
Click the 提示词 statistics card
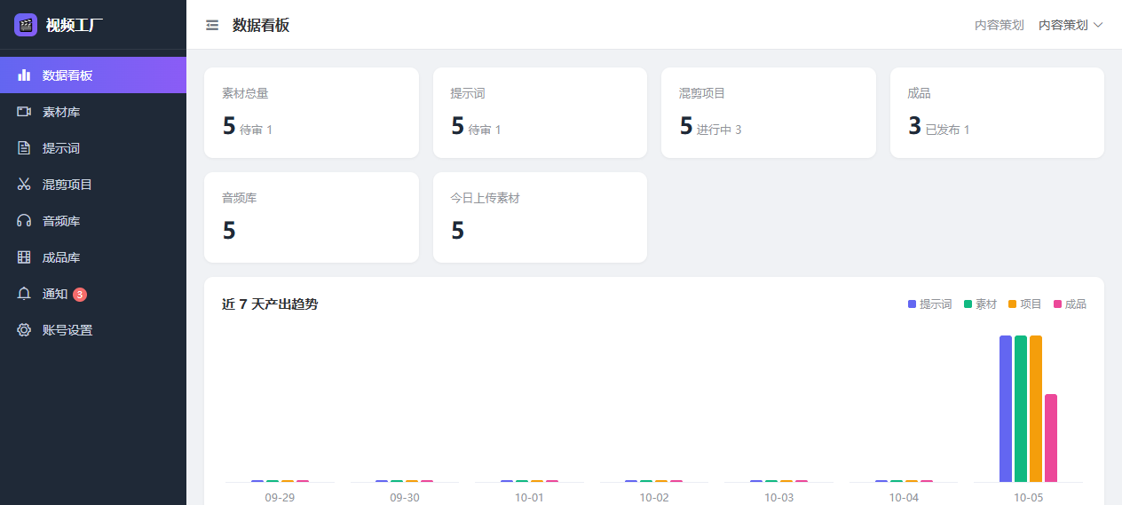click(540, 113)
